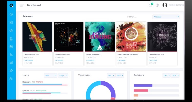Expand the All Labels dropdown

tap(166, 17)
